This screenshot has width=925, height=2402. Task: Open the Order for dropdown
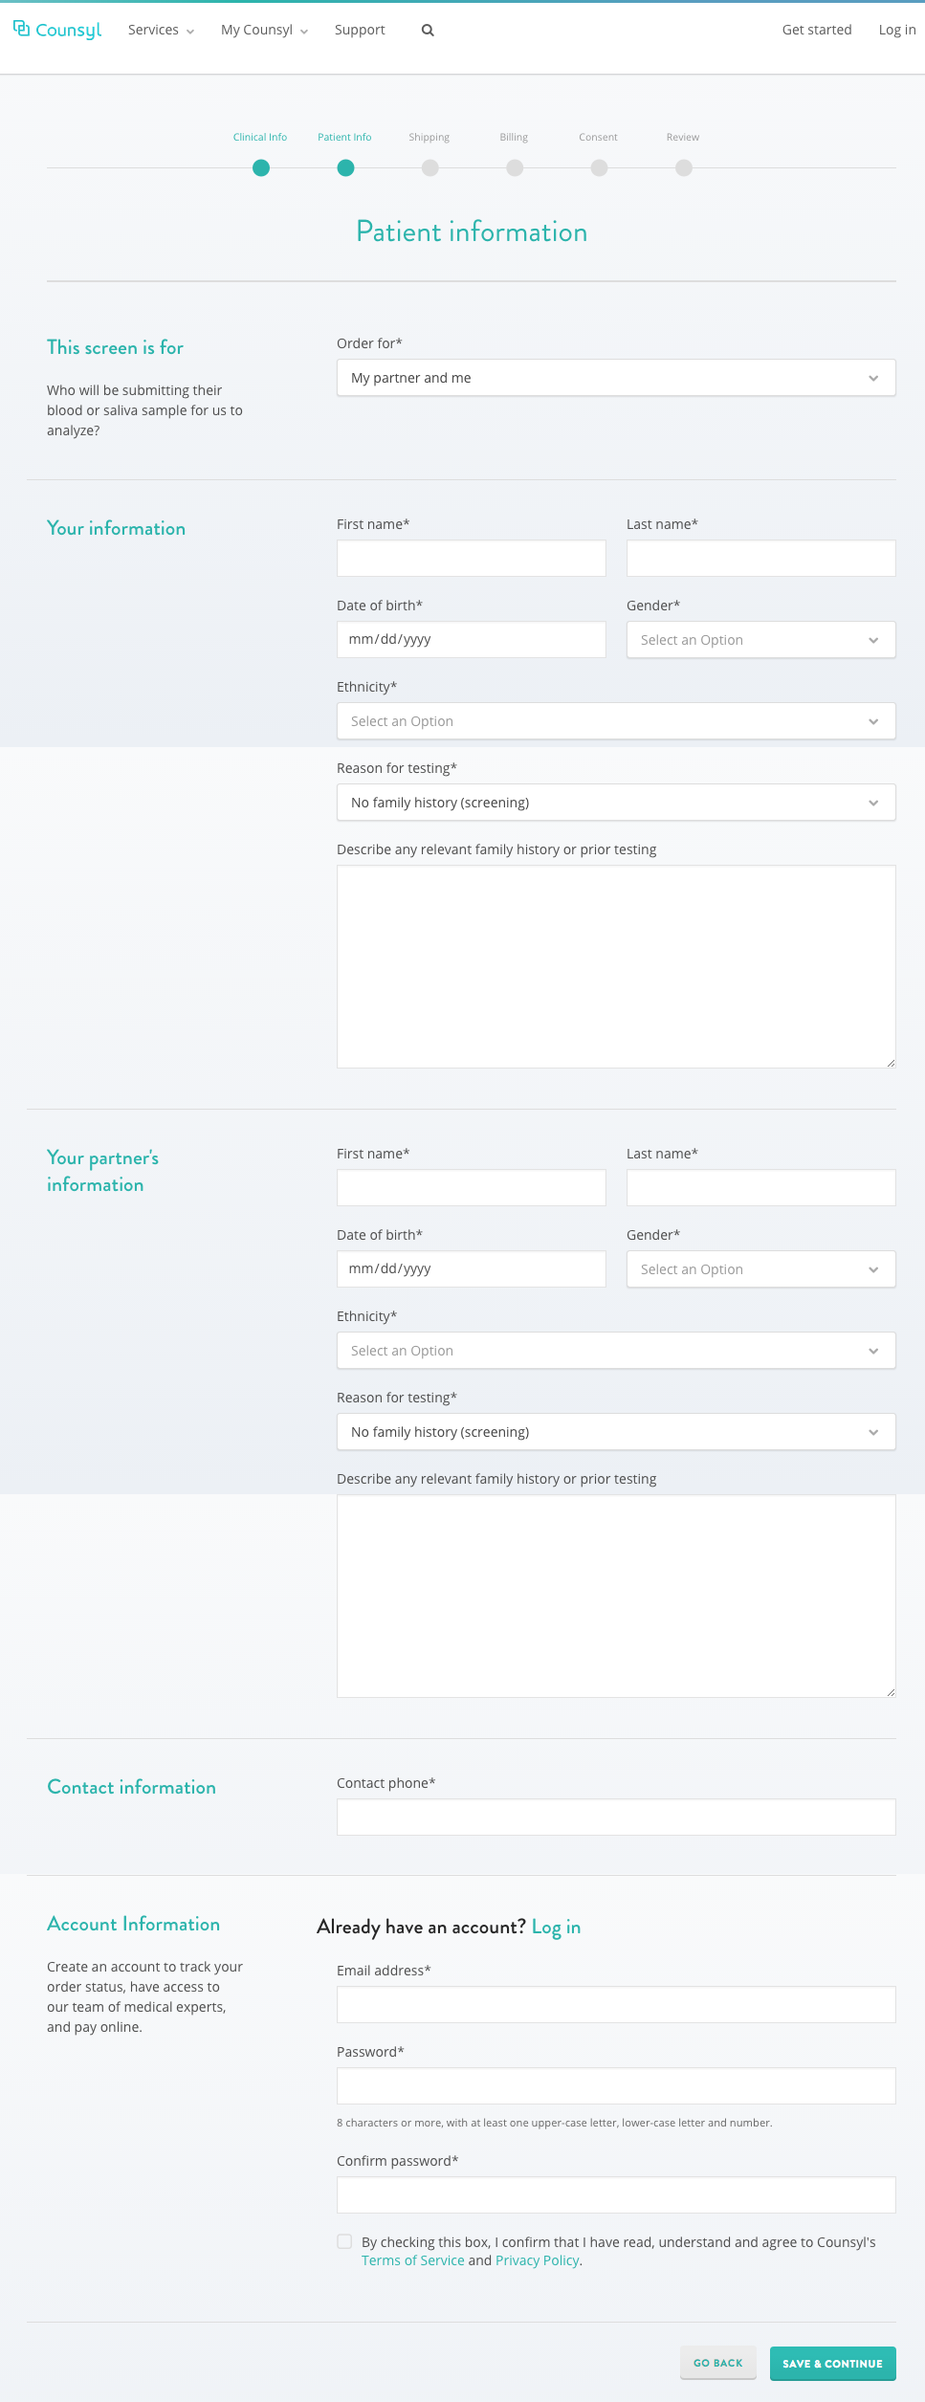tap(616, 378)
